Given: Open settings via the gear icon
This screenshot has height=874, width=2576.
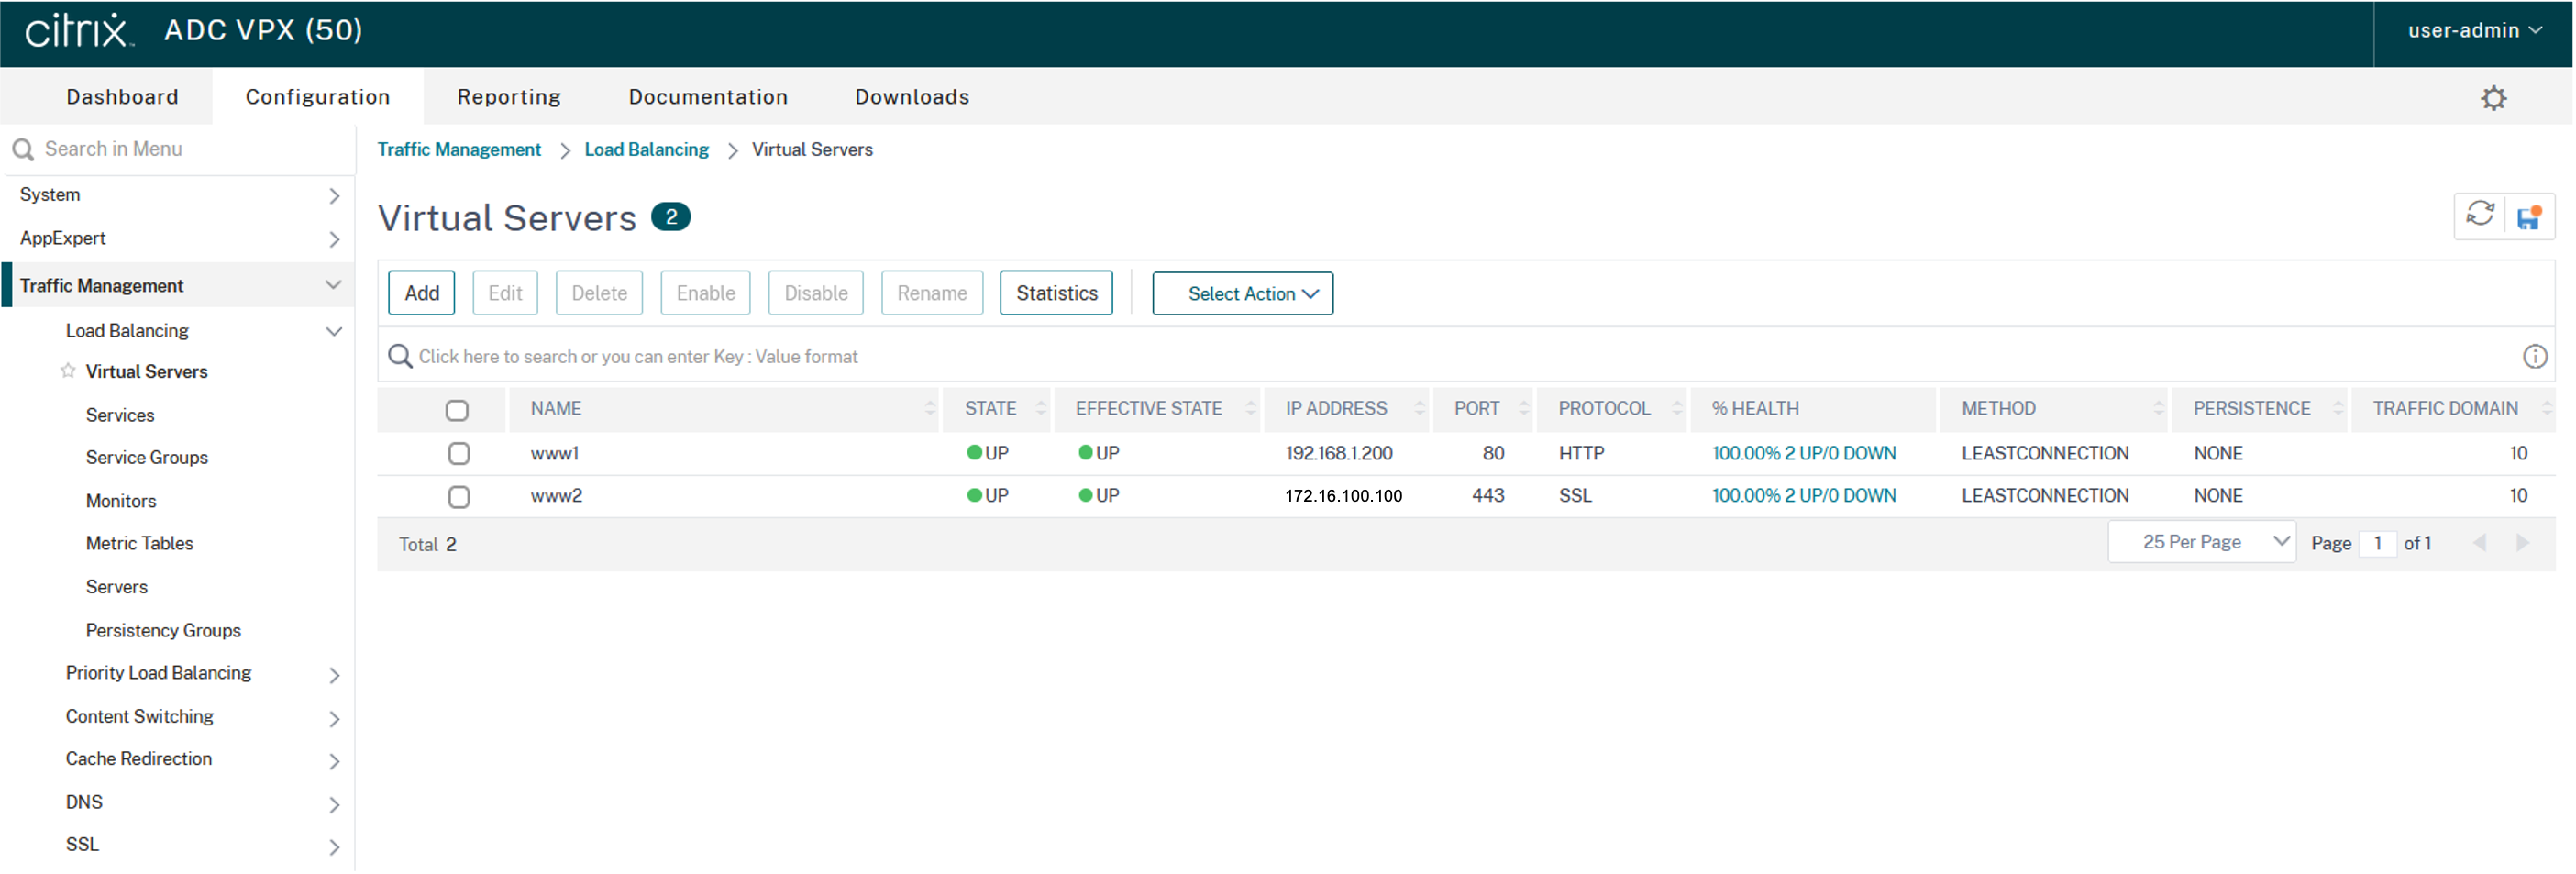Looking at the screenshot, I should (x=2493, y=98).
